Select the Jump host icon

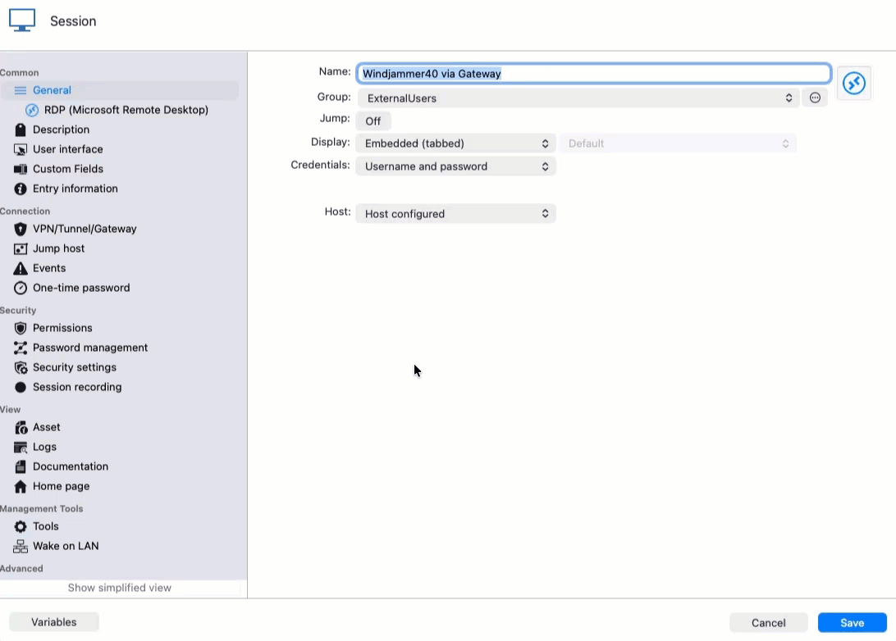(21, 248)
